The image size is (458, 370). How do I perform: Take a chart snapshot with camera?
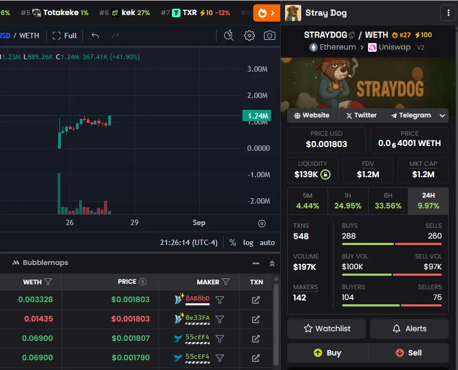pos(269,36)
